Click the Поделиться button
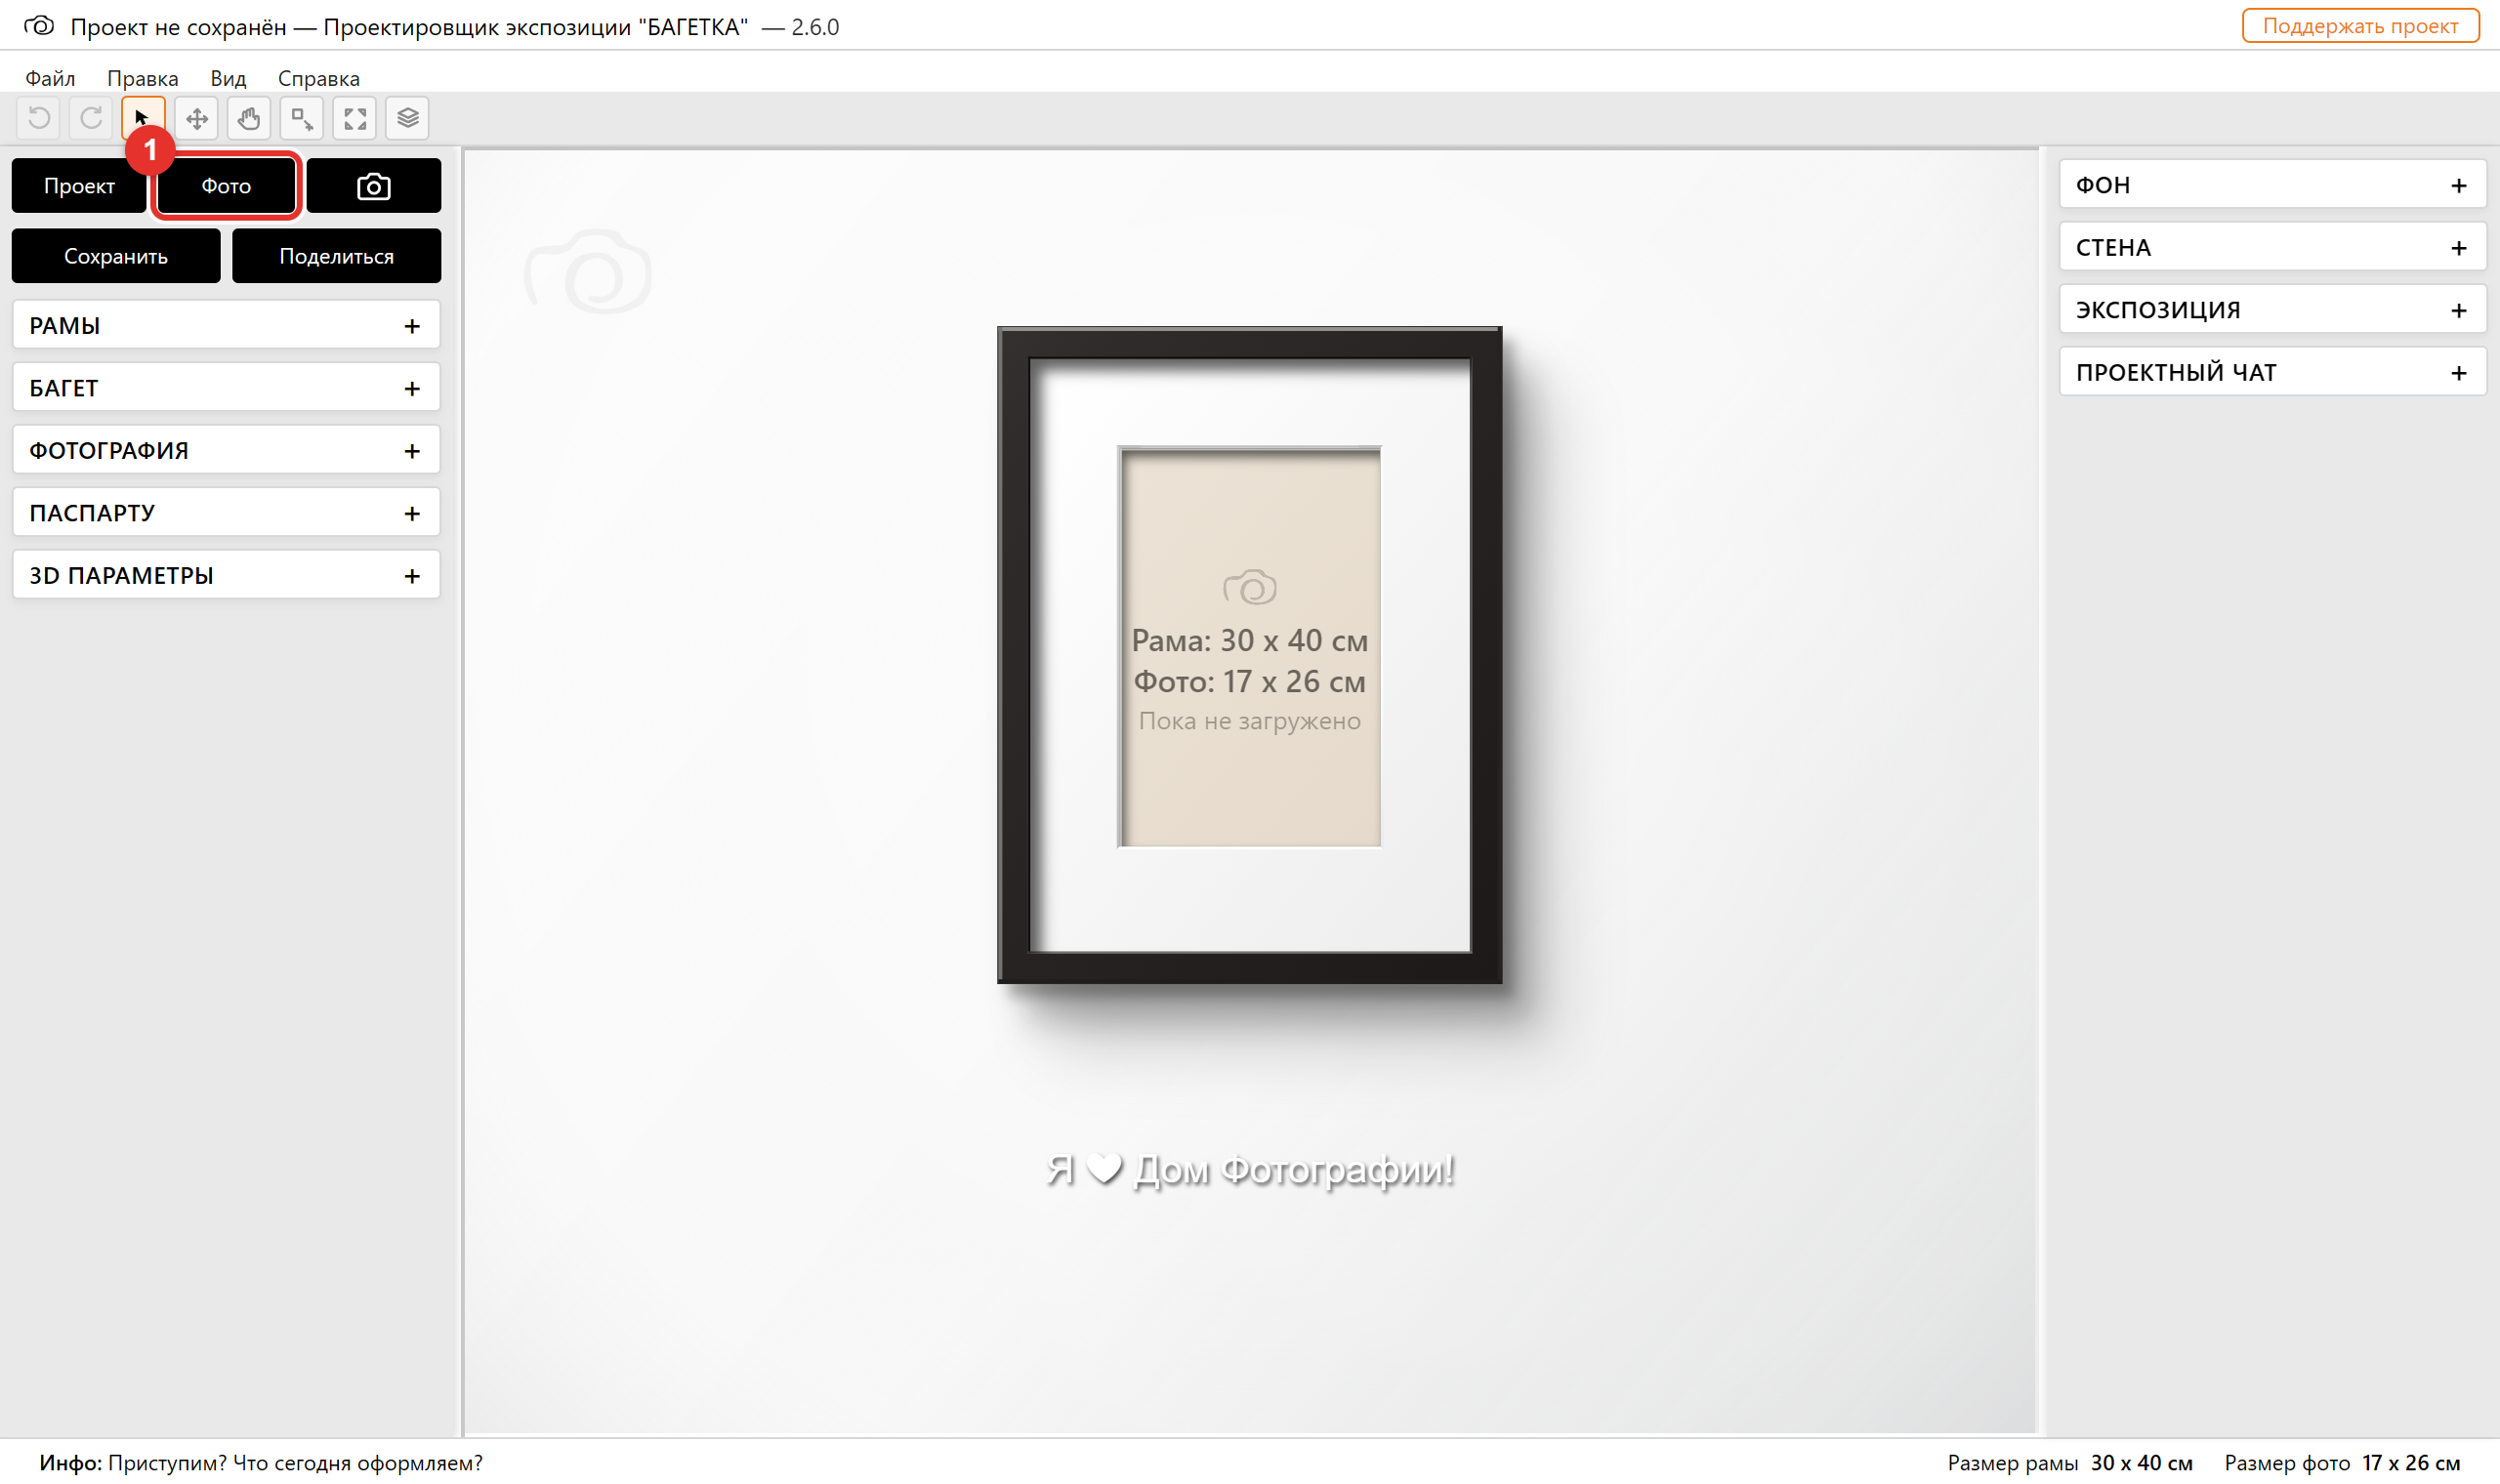Viewport: 2500px width, 1484px height. 336,256
